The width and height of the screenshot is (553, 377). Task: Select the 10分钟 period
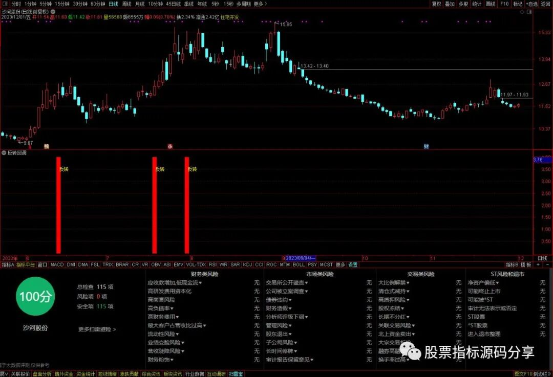pos(155,4)
